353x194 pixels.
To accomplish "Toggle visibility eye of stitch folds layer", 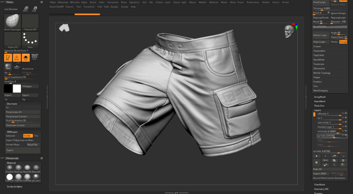I will (346, 122).
